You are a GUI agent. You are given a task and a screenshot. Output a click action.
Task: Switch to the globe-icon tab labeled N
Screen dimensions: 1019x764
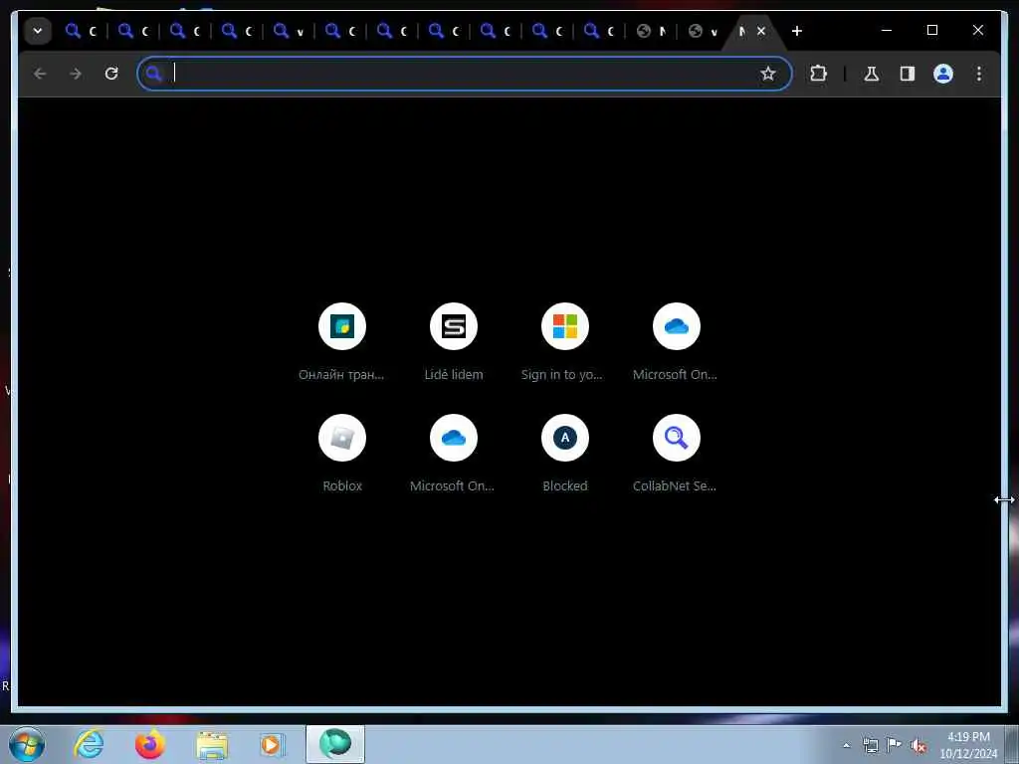(651, 31)
